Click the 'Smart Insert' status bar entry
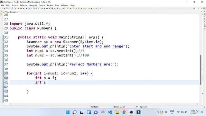 [x=119, y=107]
